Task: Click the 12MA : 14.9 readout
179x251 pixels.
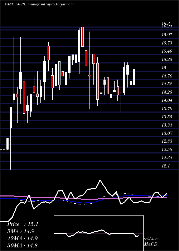Action: 22,238
